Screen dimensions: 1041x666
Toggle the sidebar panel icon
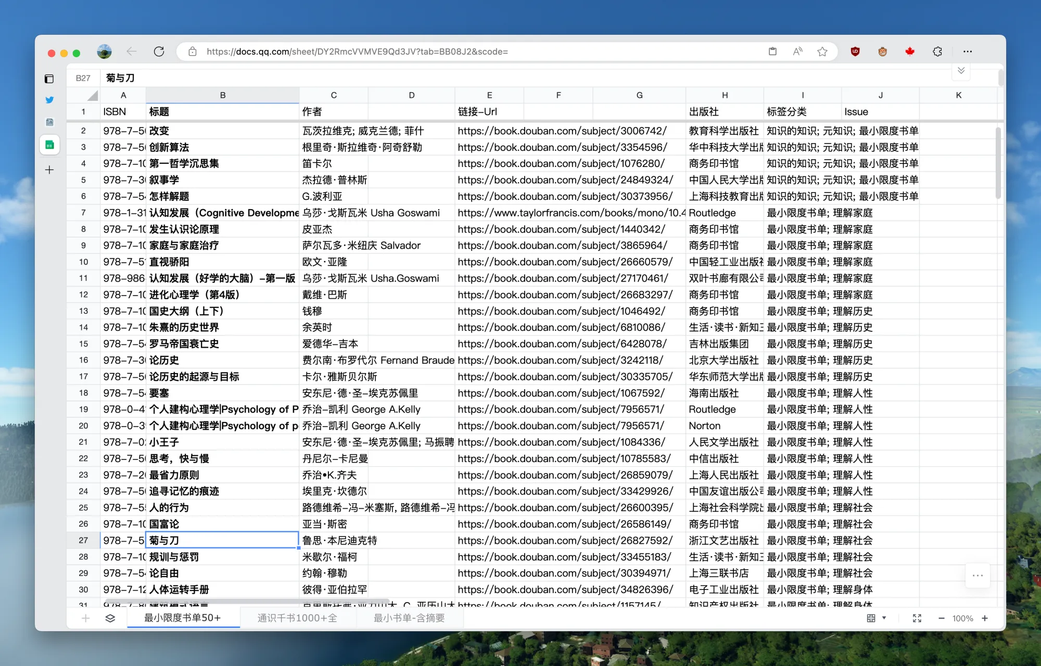tap(49, 79)
